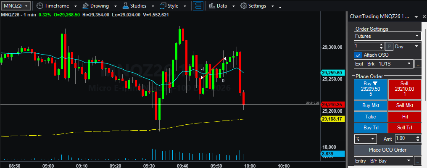Click the Style dashed-squares icon
The width and height of the screenshot is (427, 168).
point(163,6)
